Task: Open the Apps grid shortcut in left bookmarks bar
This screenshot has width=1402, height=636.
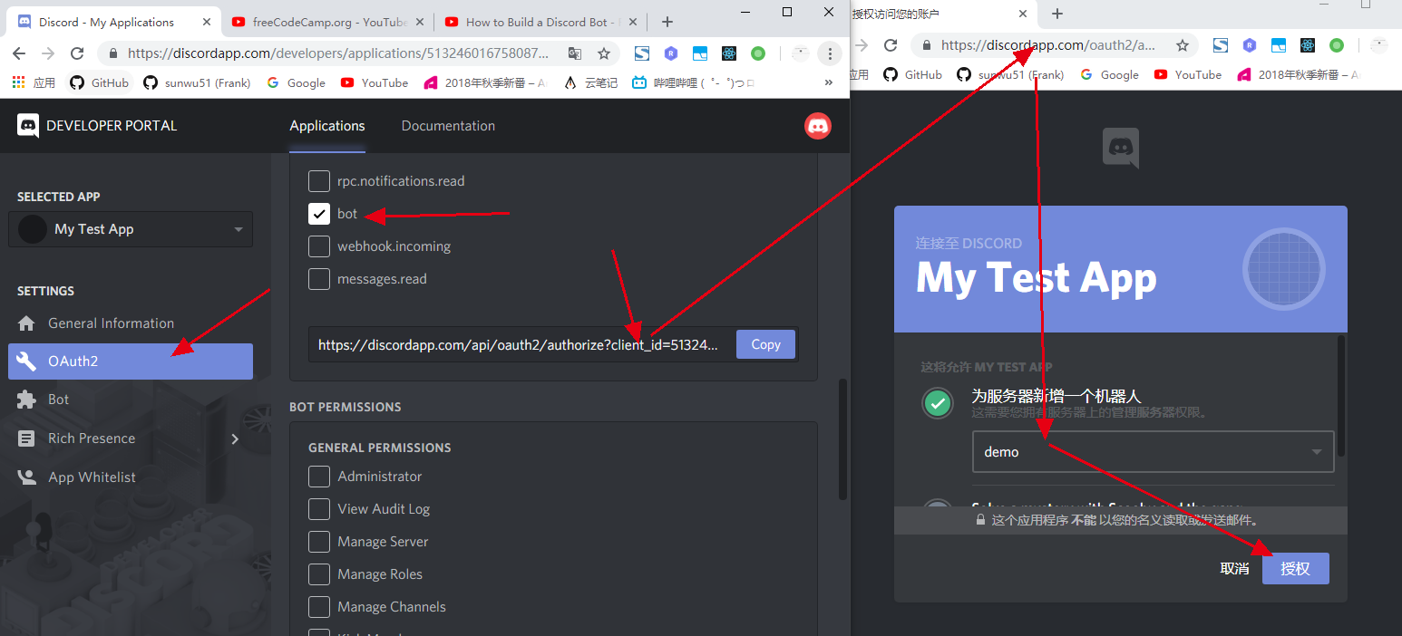Action: tap(34, 82)
